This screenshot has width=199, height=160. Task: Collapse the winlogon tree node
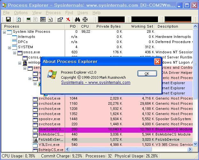pyautogui.click(x=20, y=63)
